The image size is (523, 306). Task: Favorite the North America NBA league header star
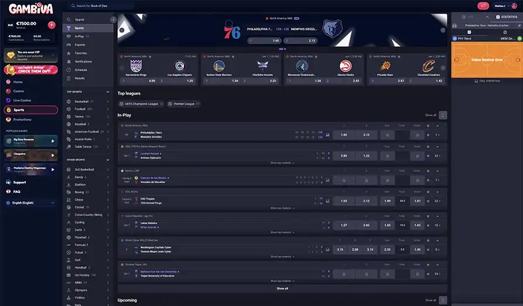point(428,126)
